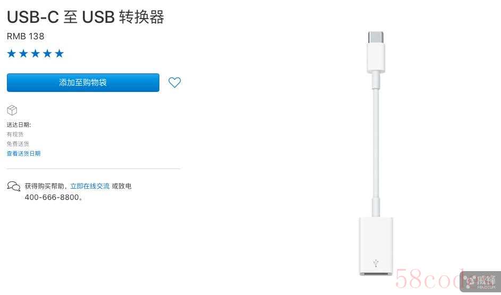The image size is (501, 295).
Task: Click the USB-C plug on product image
Action: 376,51
